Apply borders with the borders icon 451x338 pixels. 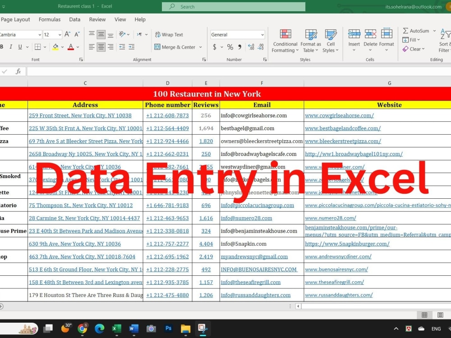38,47
